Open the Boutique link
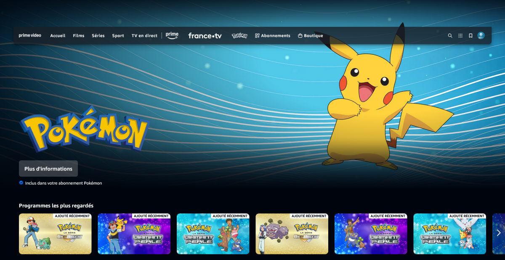Screen dimensions: 505x260 coord(311,36)
